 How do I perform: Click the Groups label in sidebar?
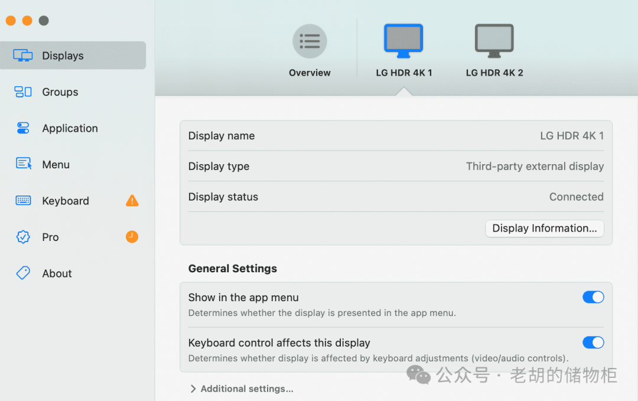60,92
